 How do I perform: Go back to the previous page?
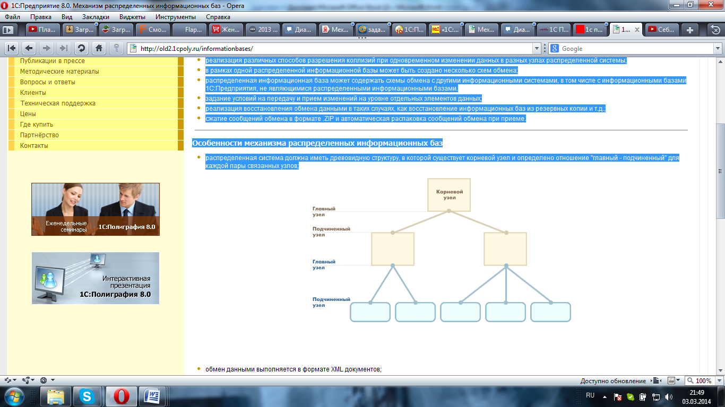point(29,48)
